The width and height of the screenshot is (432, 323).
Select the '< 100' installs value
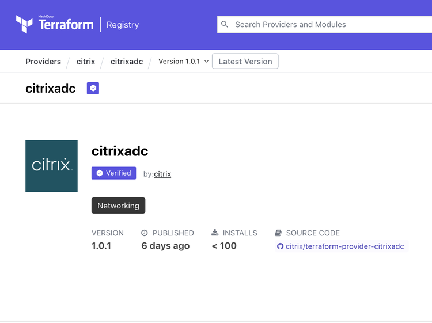tap(224, 246)
